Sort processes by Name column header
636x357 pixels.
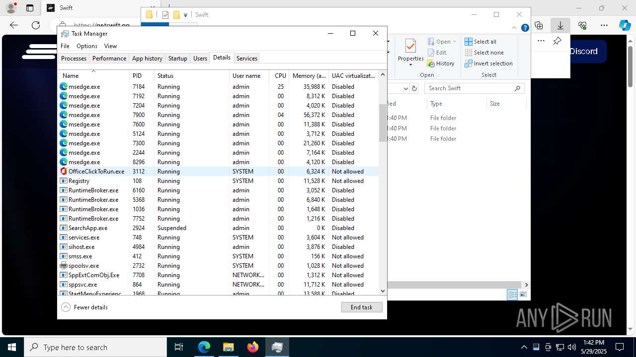(x=93, y=75)
